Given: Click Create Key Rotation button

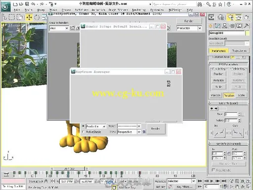Looking at the screenshot, I should [218, 80].
